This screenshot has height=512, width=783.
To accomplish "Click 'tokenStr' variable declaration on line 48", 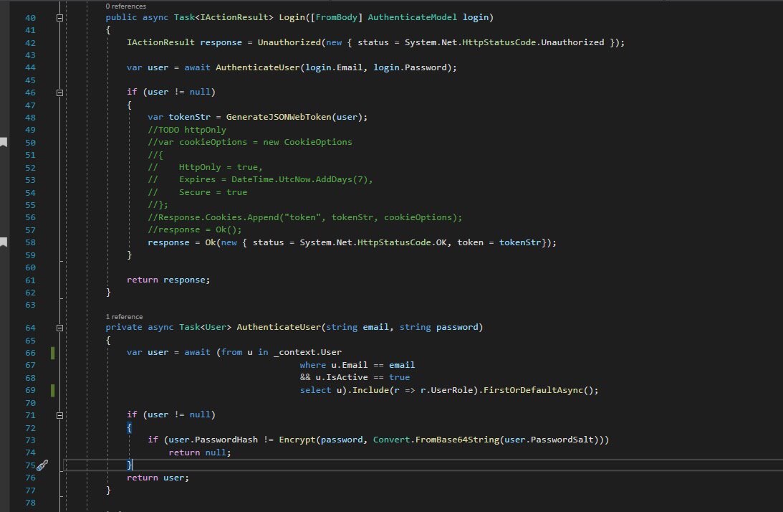I will 189,117.
